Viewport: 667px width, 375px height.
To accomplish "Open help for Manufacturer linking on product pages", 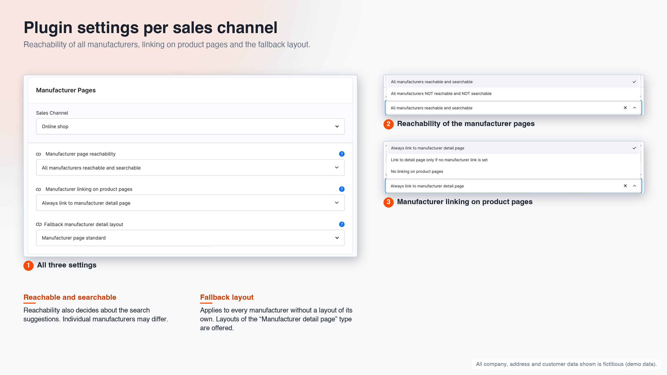I will 342,189.
